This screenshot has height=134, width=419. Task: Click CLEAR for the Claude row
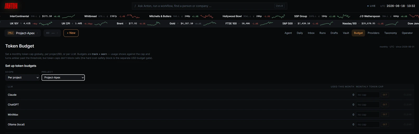407,95
